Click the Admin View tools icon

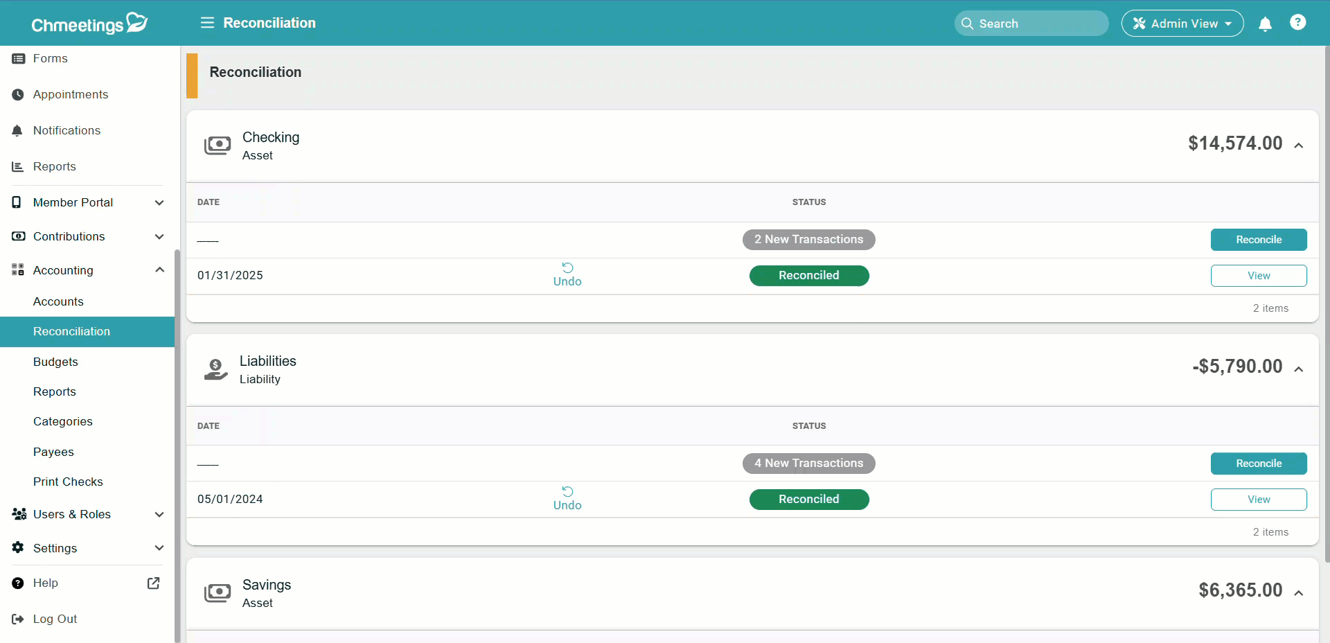[1139, 24]
